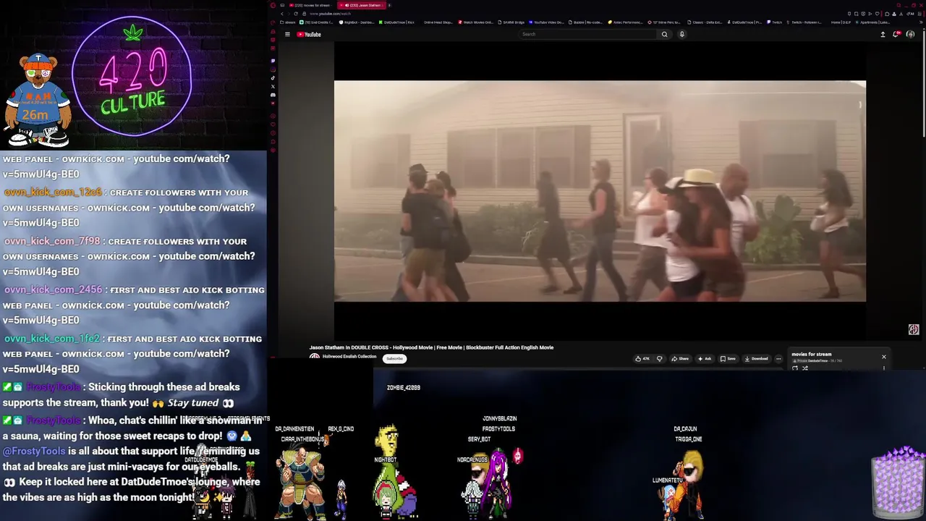Open playlist options three-dot menu
926x521 pixels.
click(883, 368)
